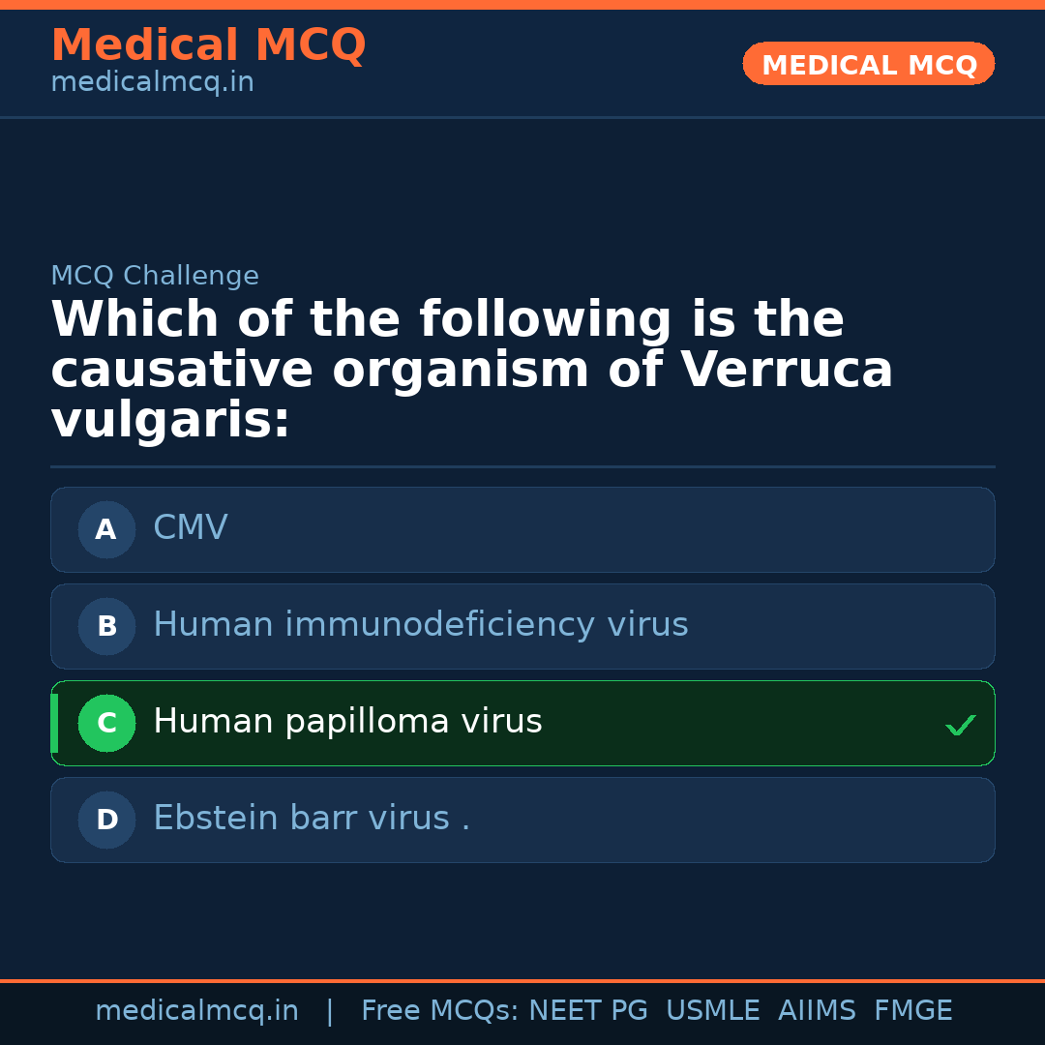The image size is (1045, 1045).
Task: Click the green letter C circle
Action: 106,723
